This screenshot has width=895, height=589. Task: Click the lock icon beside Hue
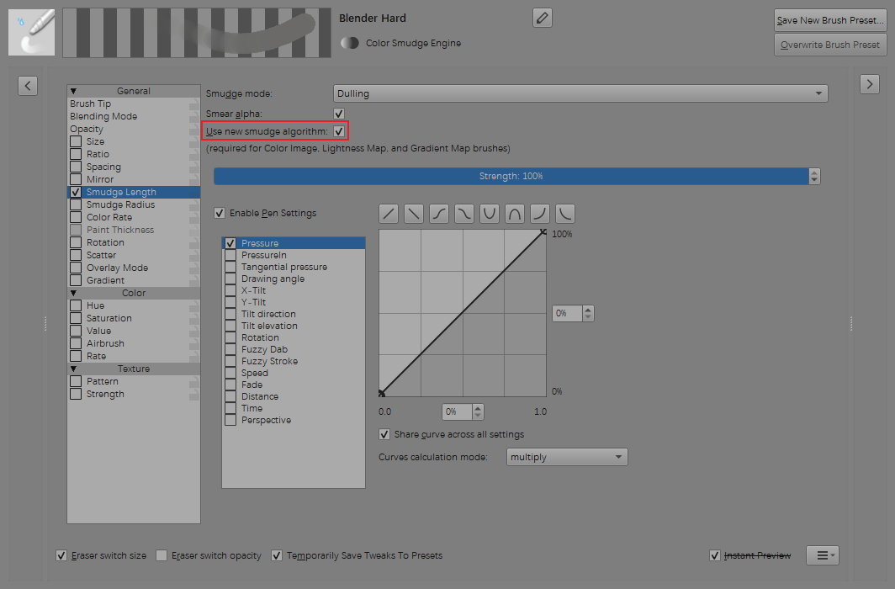pos(194,306)
